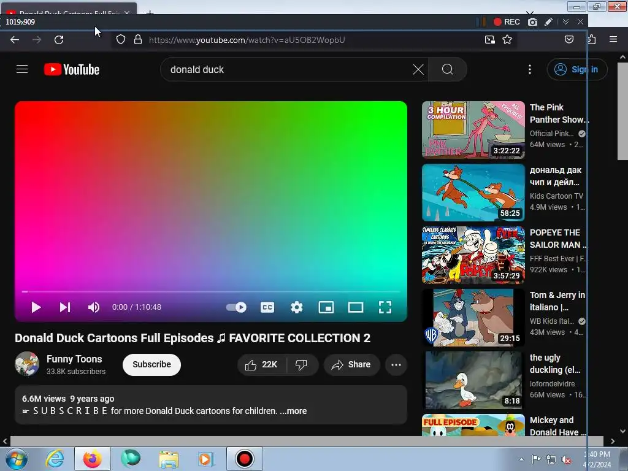Skip to the next video
Viewport: 628px width, 471px height.
(65, 307)
